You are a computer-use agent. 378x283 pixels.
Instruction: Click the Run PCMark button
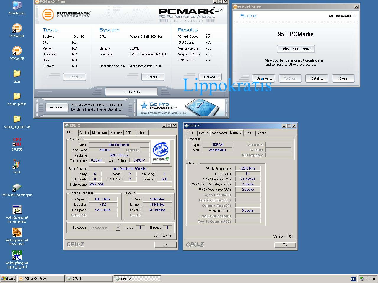click(x=131, y=92)
